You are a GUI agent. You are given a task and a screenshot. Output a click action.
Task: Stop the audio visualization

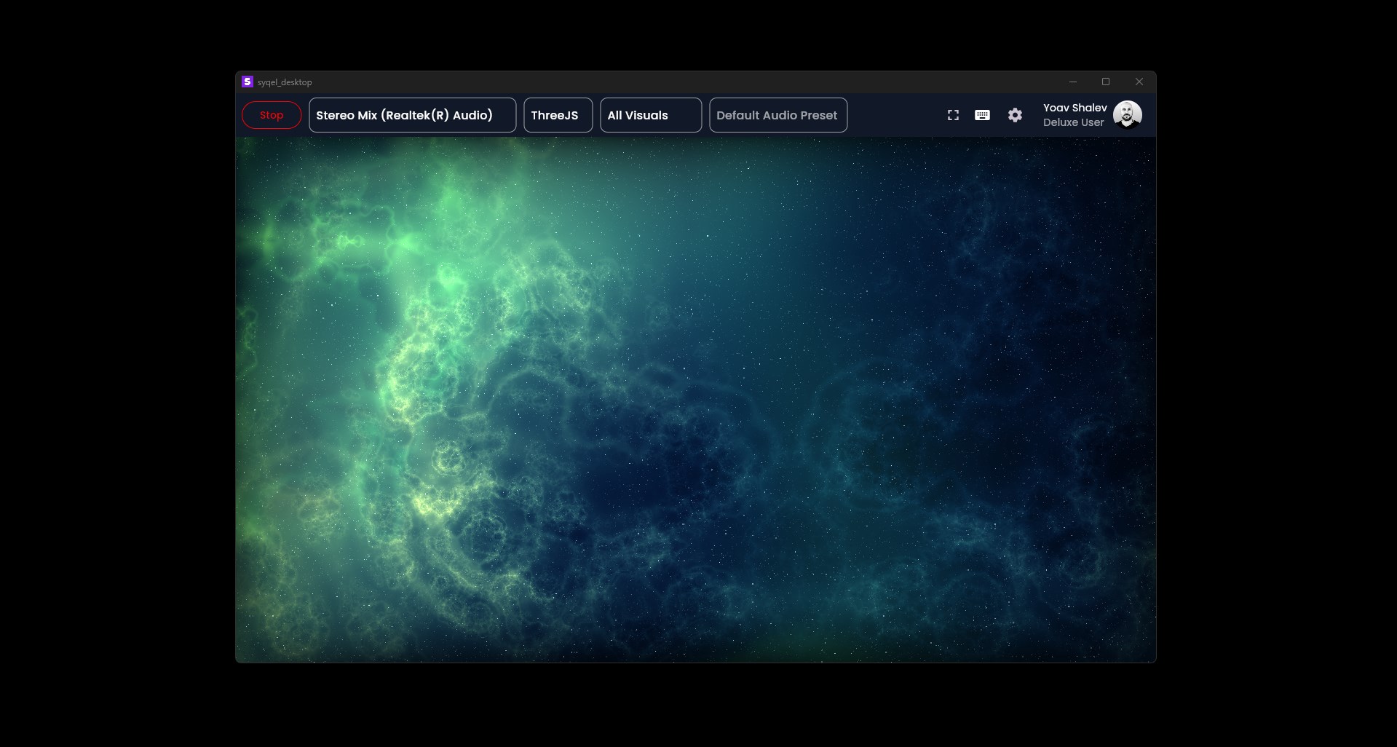tap(271, 114)
